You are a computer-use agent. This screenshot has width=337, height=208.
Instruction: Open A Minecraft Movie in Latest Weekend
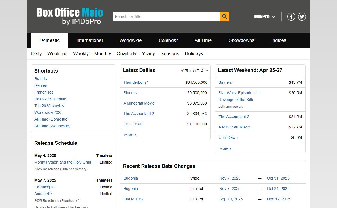(234, 127)
